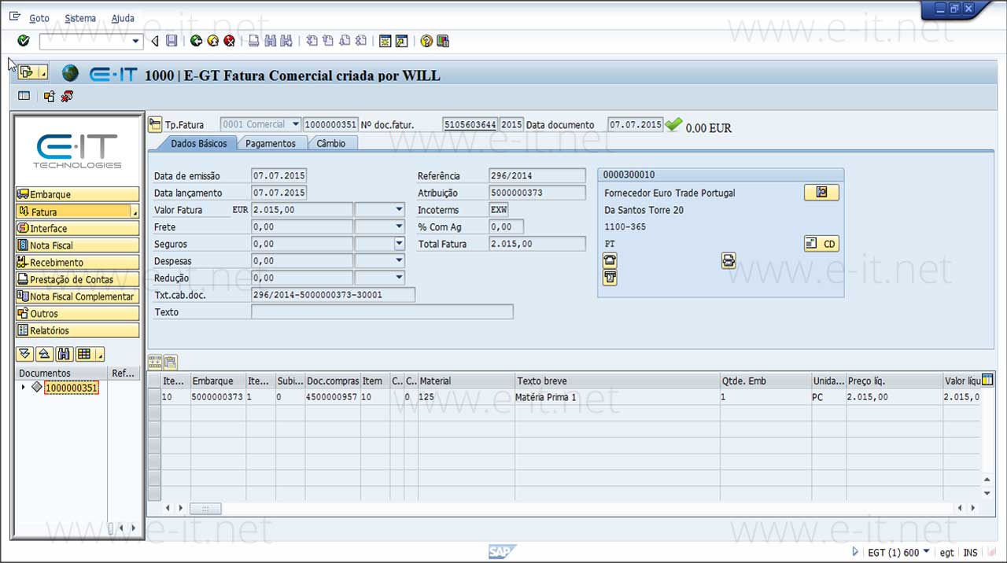Click the printer icon in the supplier box
This screenshot has width=1007, height=563.
coord(729,261)
